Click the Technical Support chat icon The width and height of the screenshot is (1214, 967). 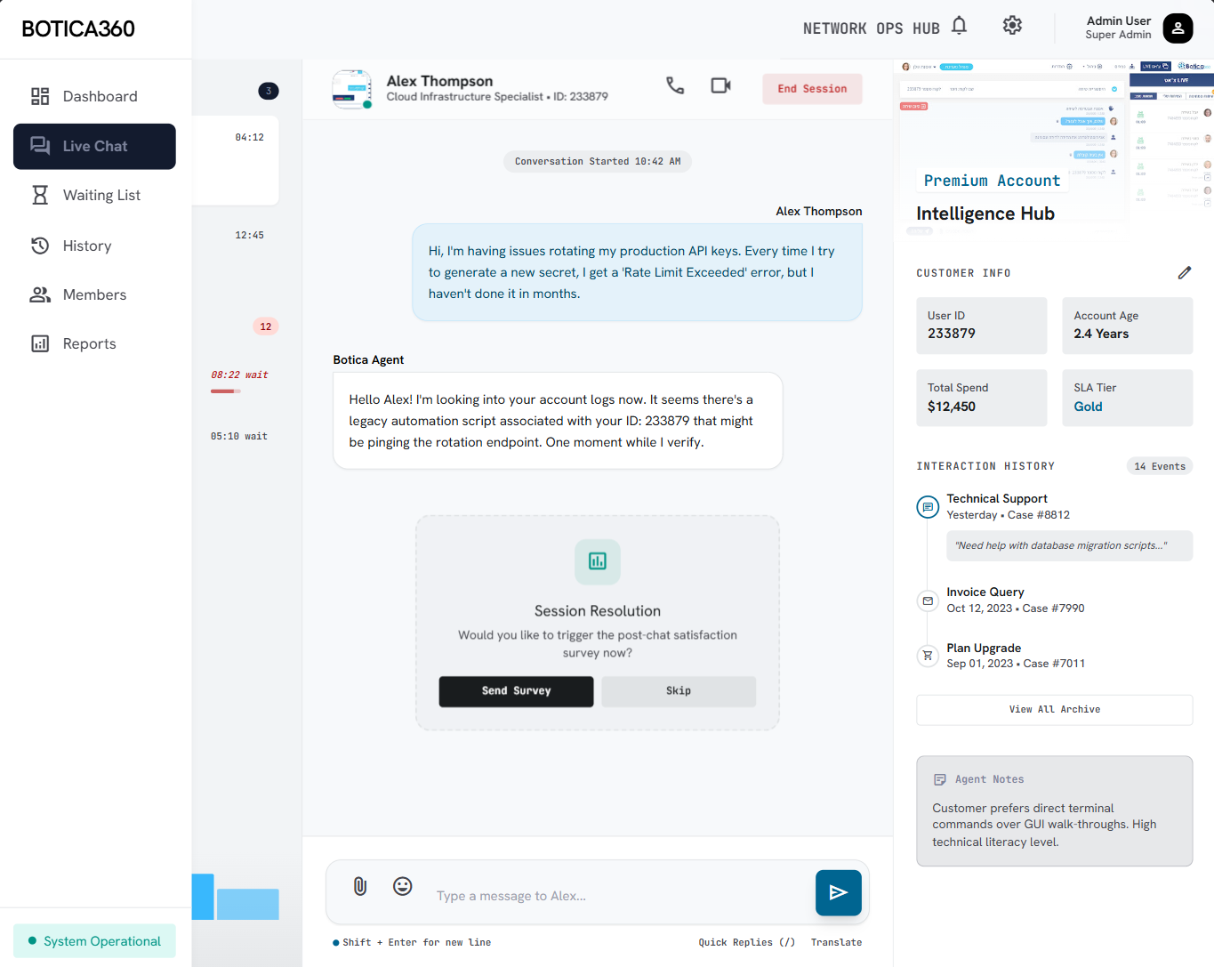point(928,507)
